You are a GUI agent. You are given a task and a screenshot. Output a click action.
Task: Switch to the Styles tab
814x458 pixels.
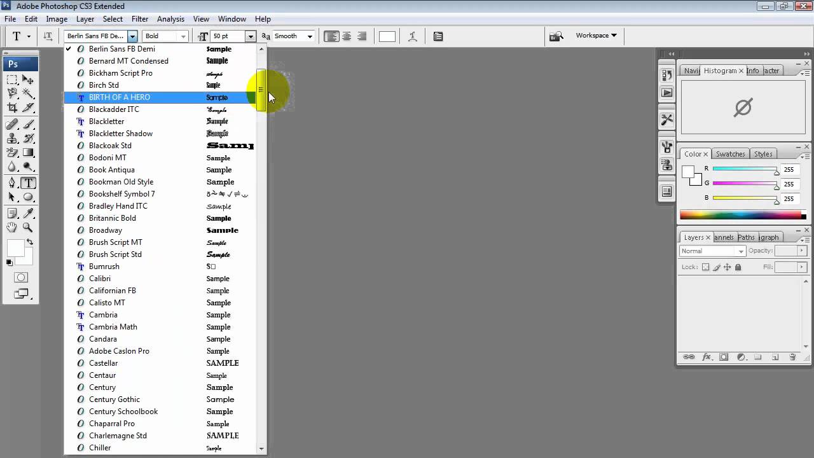[763, 154]
